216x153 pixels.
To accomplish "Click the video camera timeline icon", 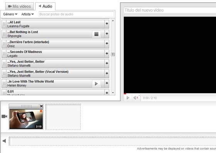I will click(4, 116).
